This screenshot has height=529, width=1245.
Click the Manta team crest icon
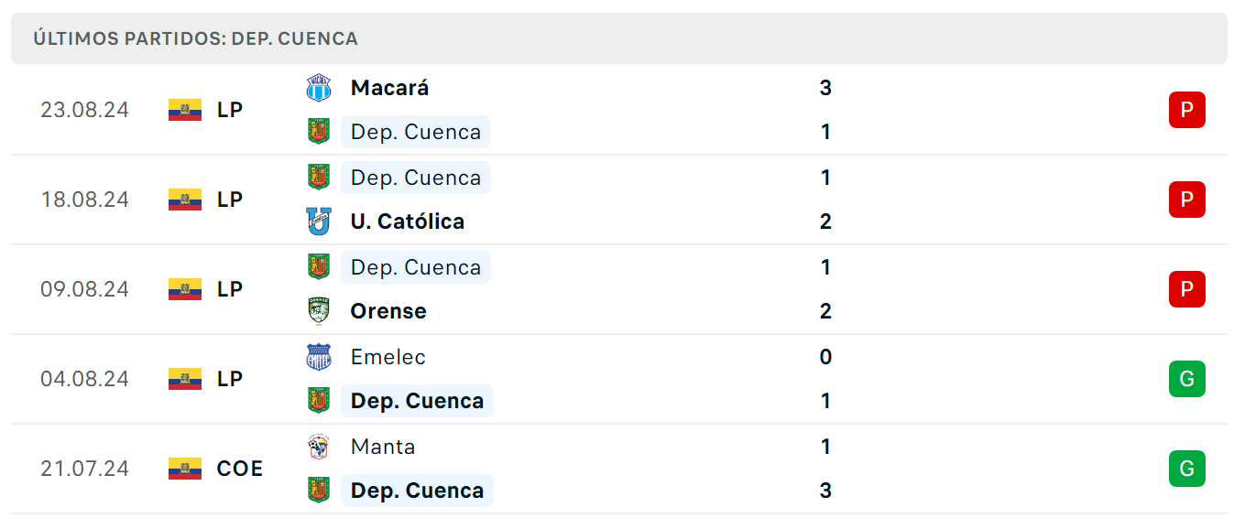(318, 447)
